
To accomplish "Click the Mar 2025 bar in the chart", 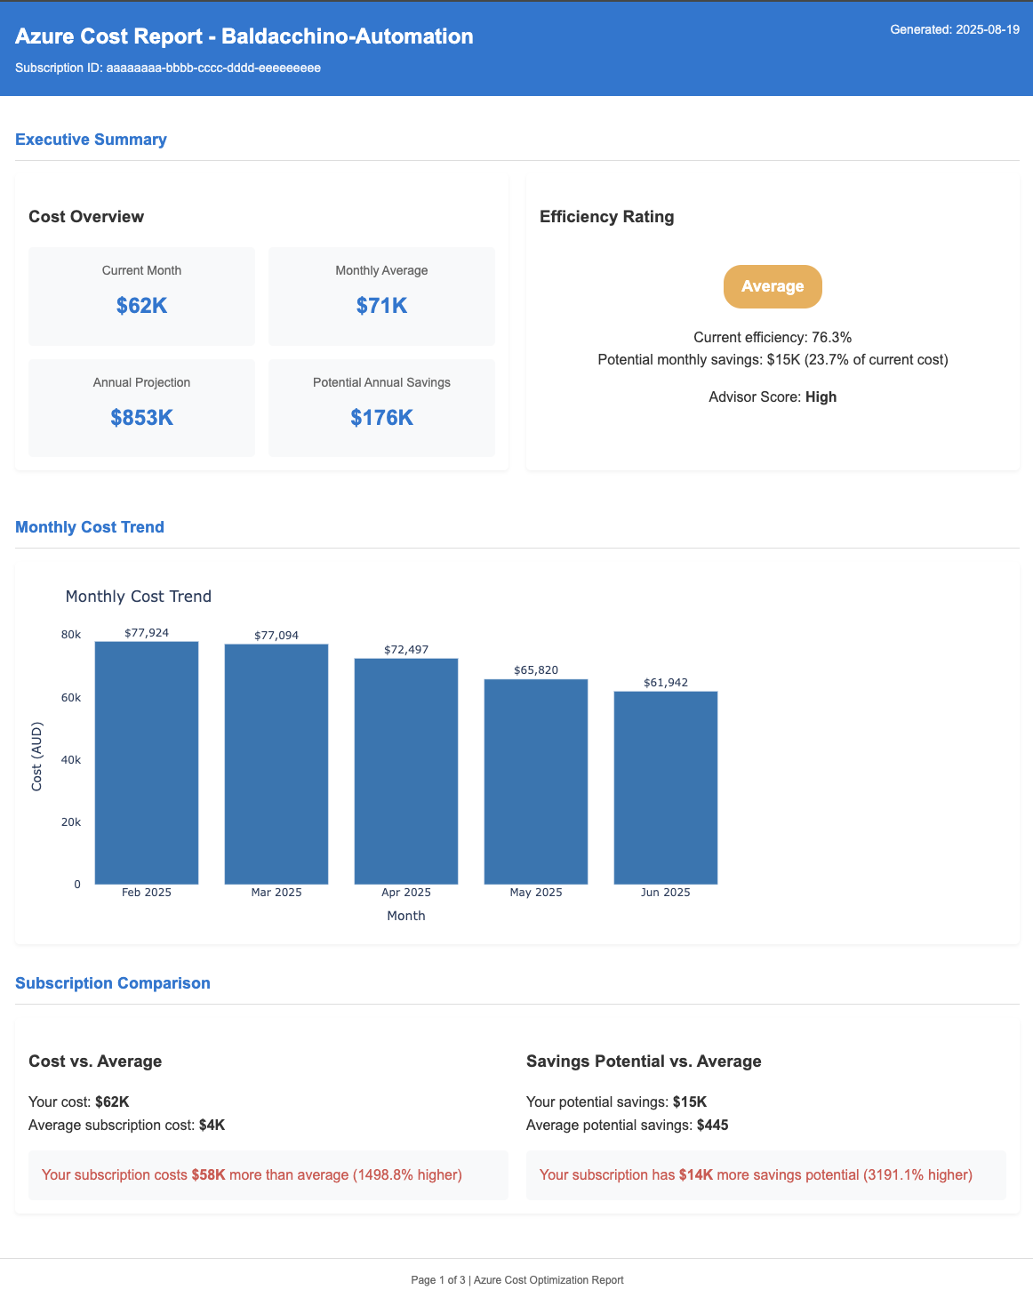I will [x=276, y=765].
